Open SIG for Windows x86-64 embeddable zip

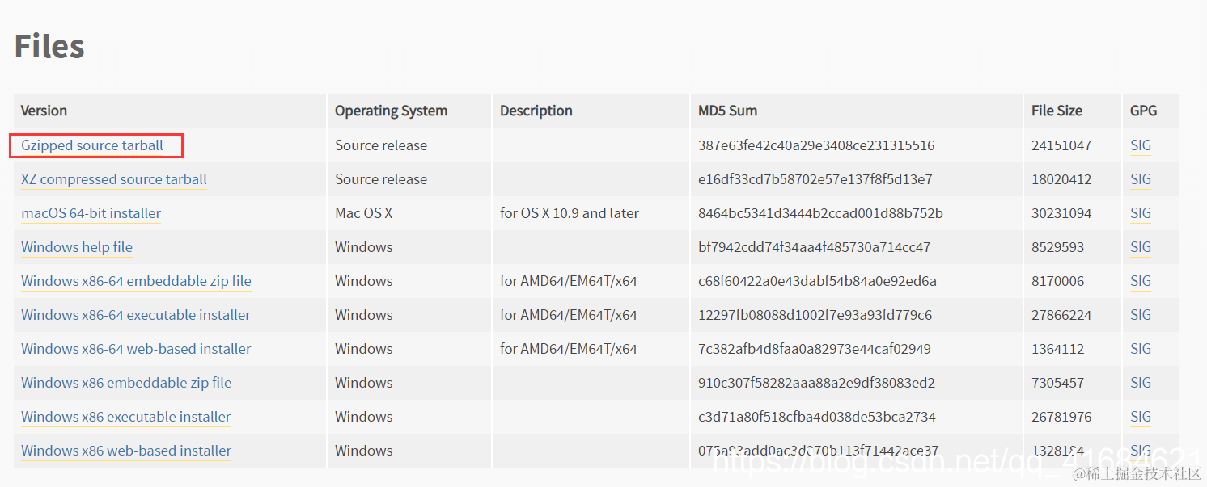pos(1141,281)
